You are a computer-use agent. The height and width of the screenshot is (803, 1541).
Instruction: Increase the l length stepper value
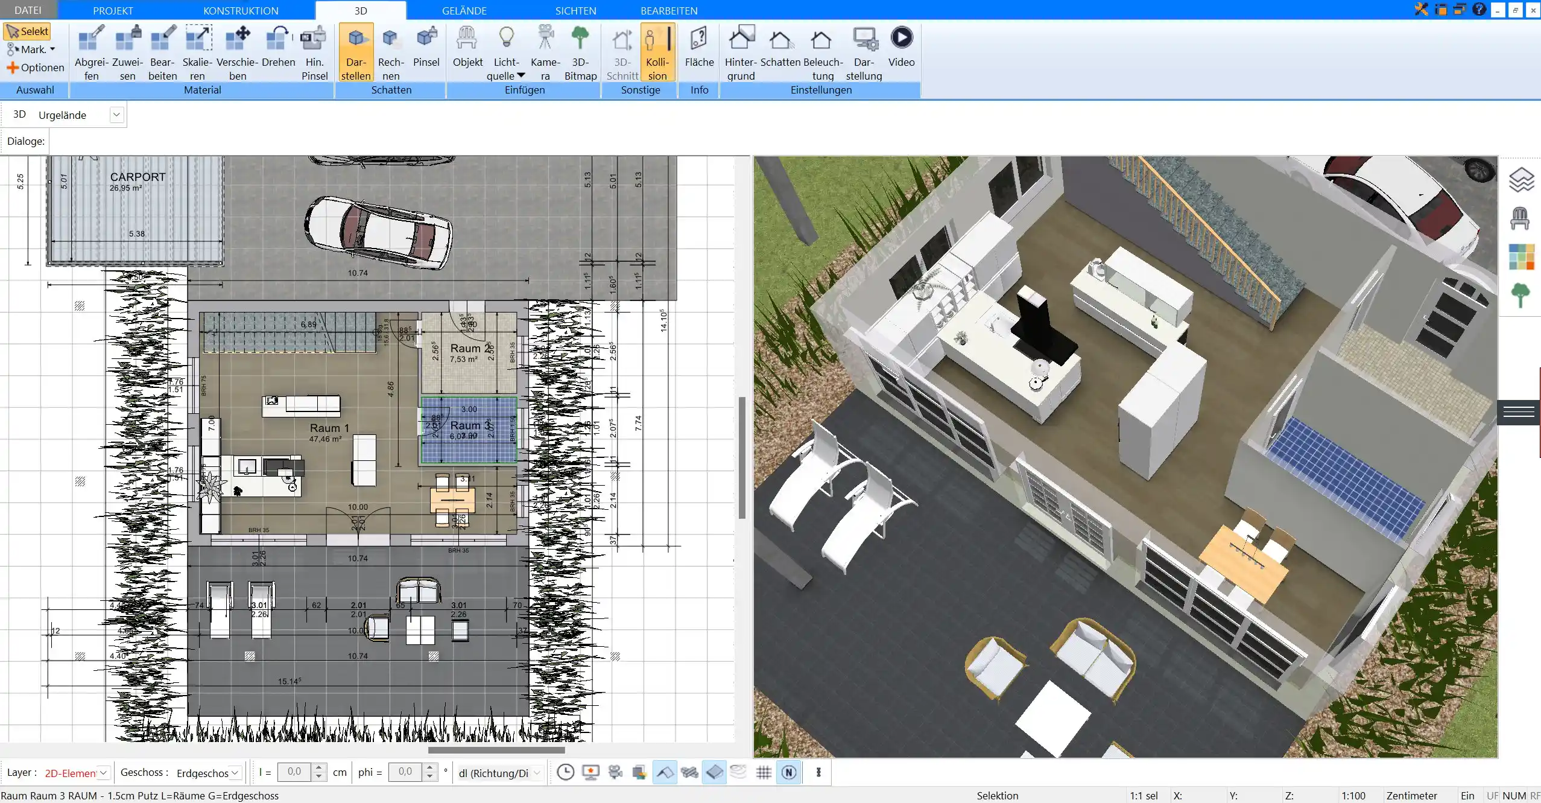(320, 768)
